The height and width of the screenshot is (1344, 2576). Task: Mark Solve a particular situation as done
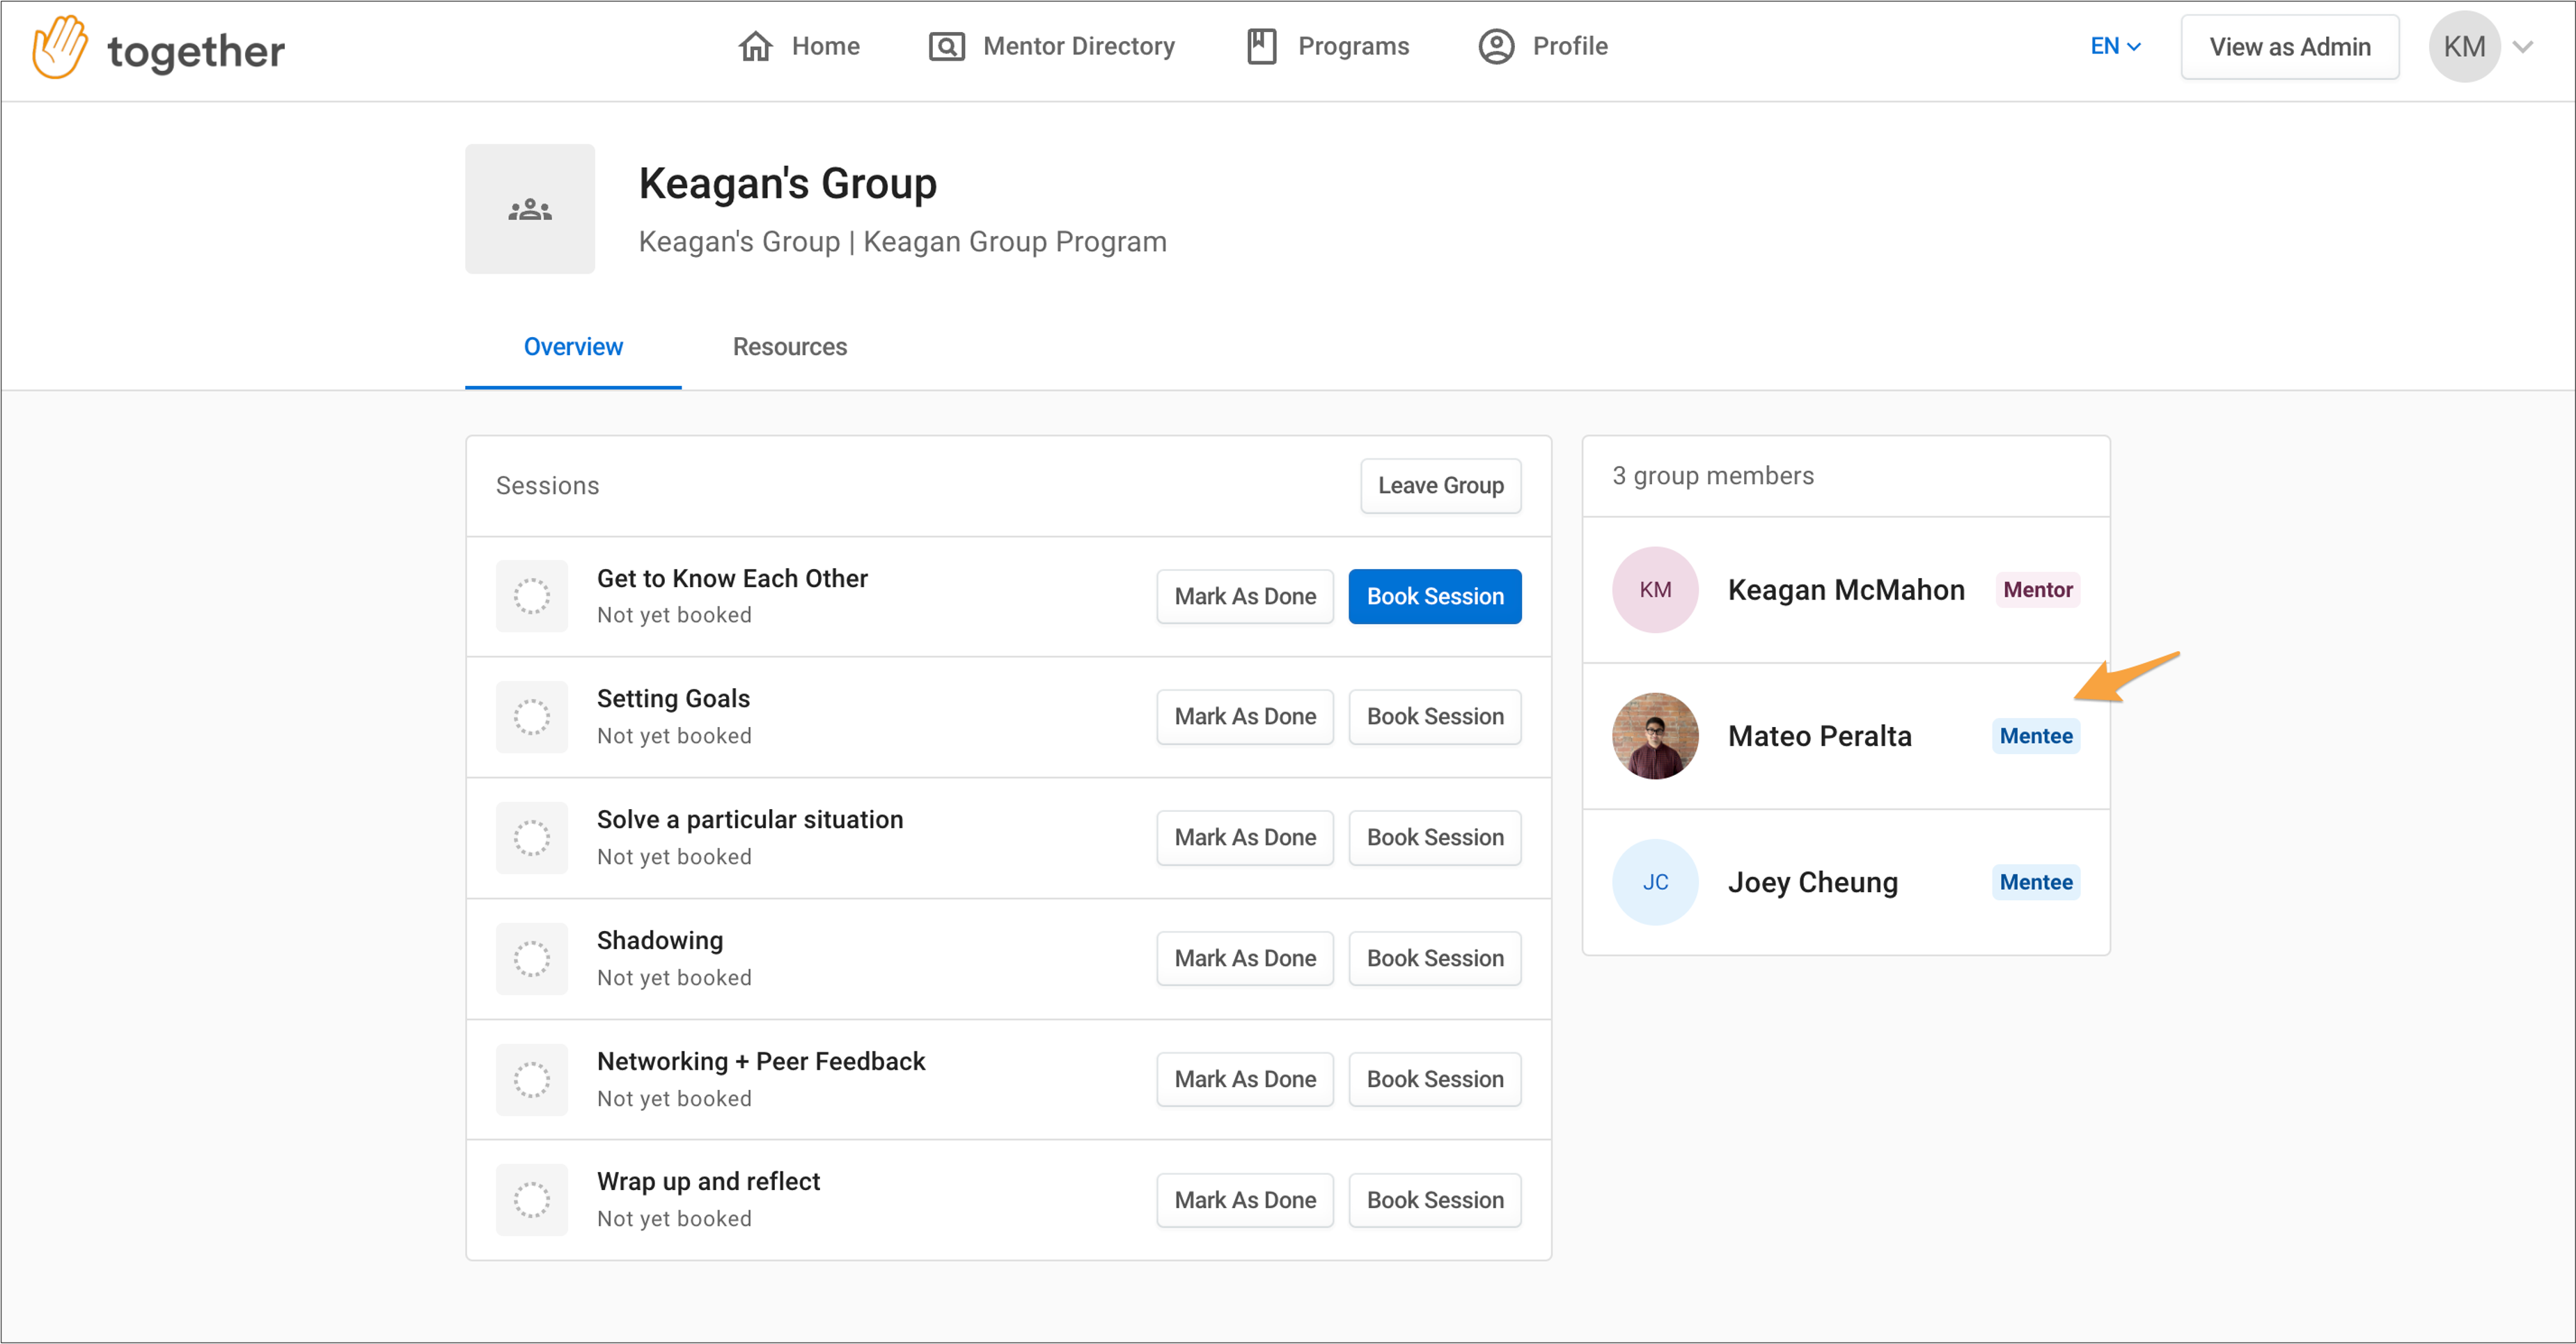(1245, 838)
